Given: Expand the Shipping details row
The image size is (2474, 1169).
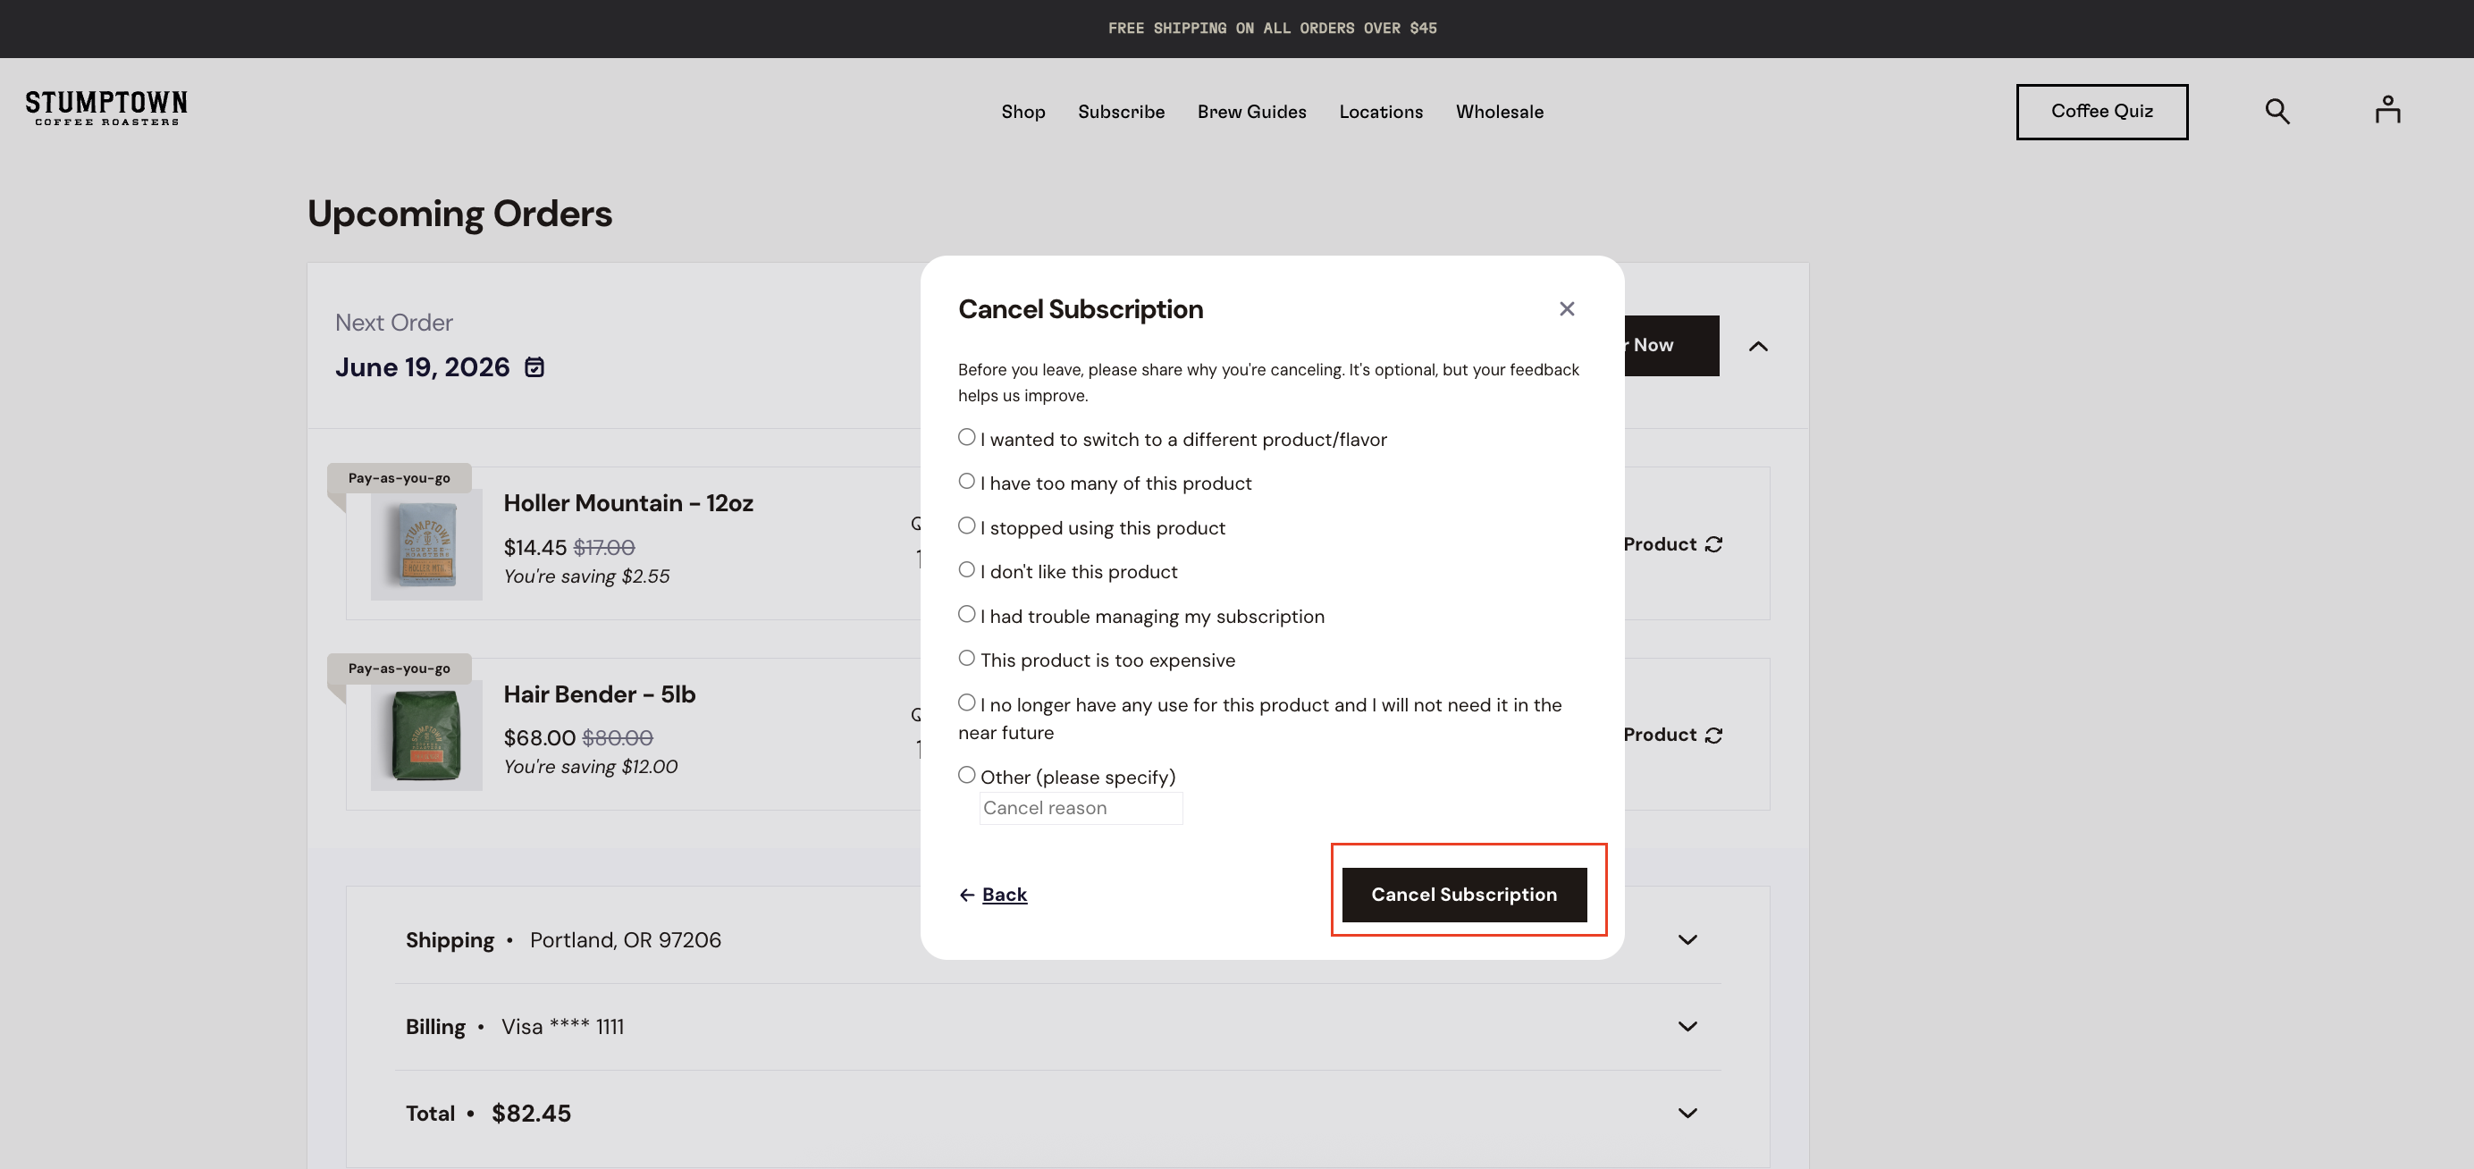Looking at the screenshot, I should click(1687, 939).
